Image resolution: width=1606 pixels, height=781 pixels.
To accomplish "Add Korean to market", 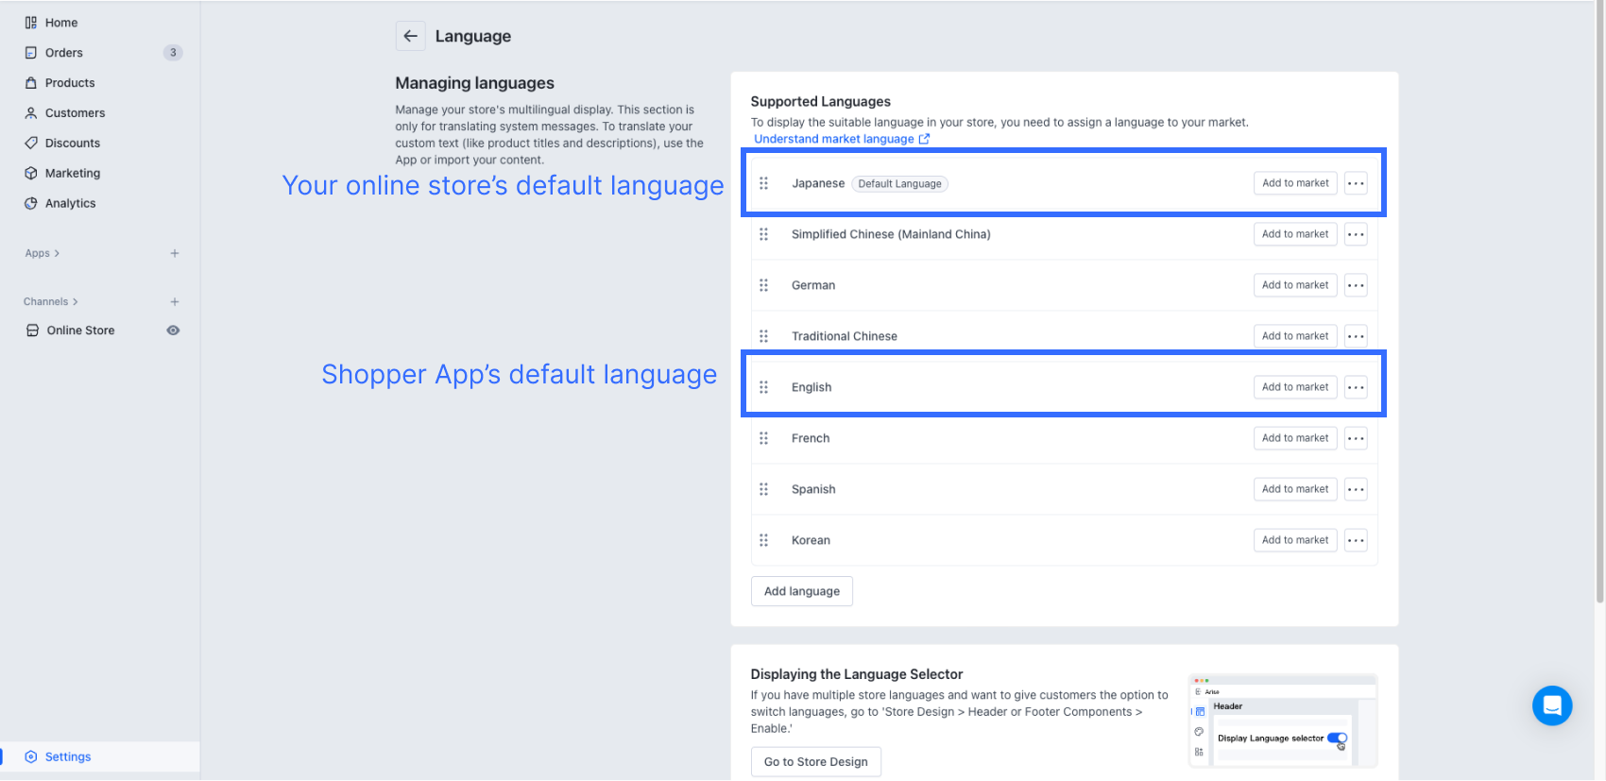I will click(1295, 540).
